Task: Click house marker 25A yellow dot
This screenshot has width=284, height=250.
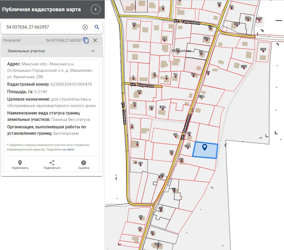Action: [x=201, y=98]
